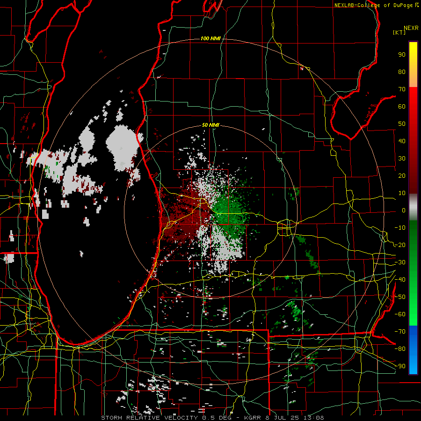Click the 8 JUL 25 date in caption

(x=283, y=418)
